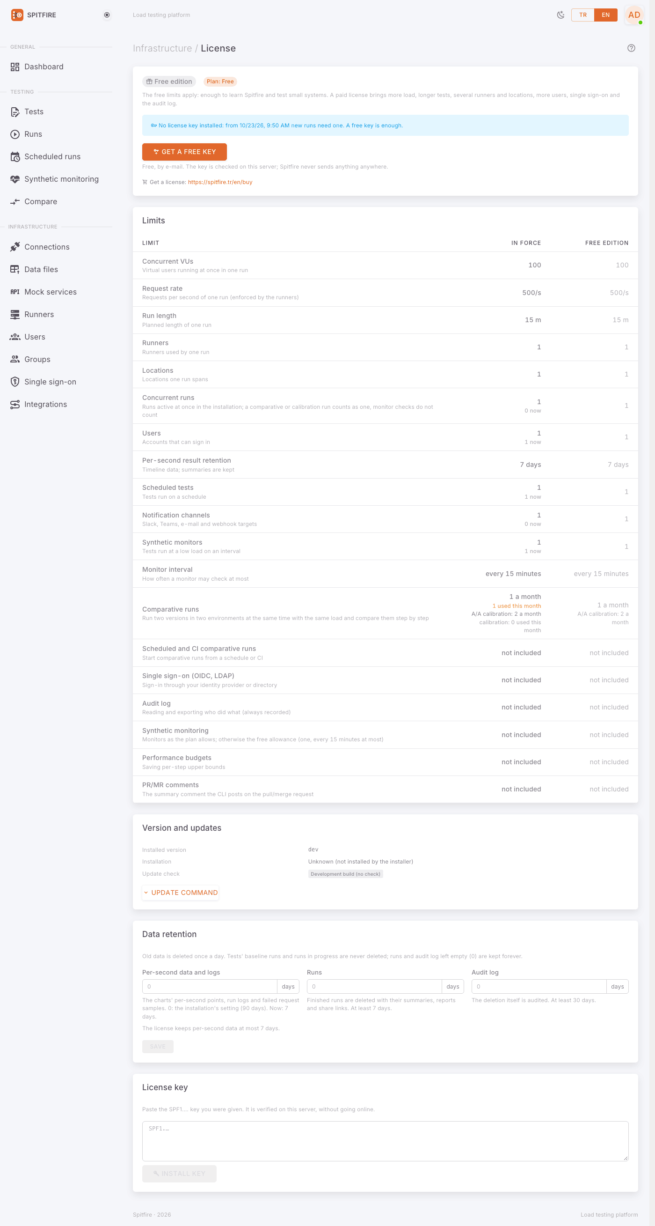Viewport: 655px width, 1226px height.
Task: Click the '1 used this month' text
Action: click(x=517, y=606)
